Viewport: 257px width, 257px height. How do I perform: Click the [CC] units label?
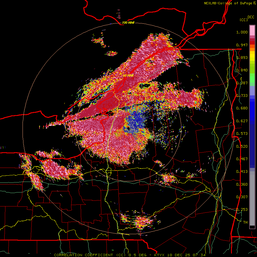click(244, 20)
